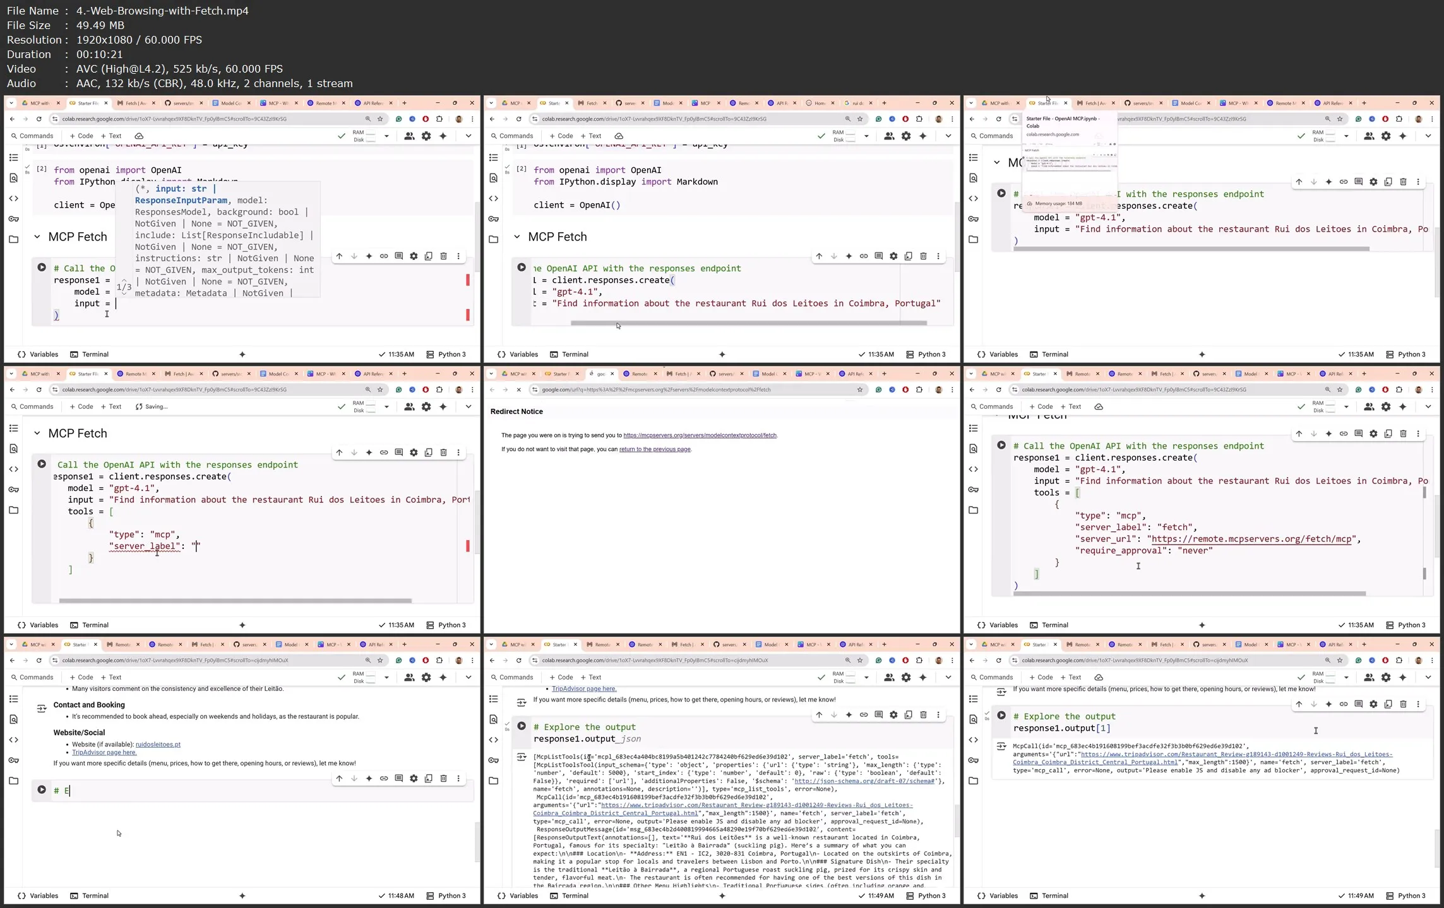Click horizontal scrollbar under cell in 'Saving...' window
Viewport: 1444px width, 908px height.
coord(235,601)
